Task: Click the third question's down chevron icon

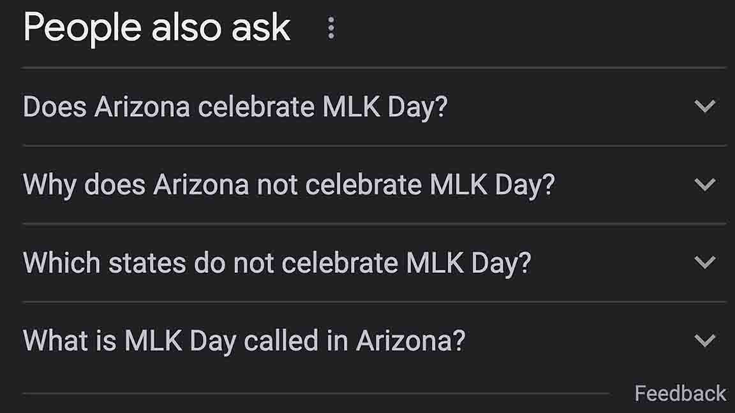Action: click(704, 263)
